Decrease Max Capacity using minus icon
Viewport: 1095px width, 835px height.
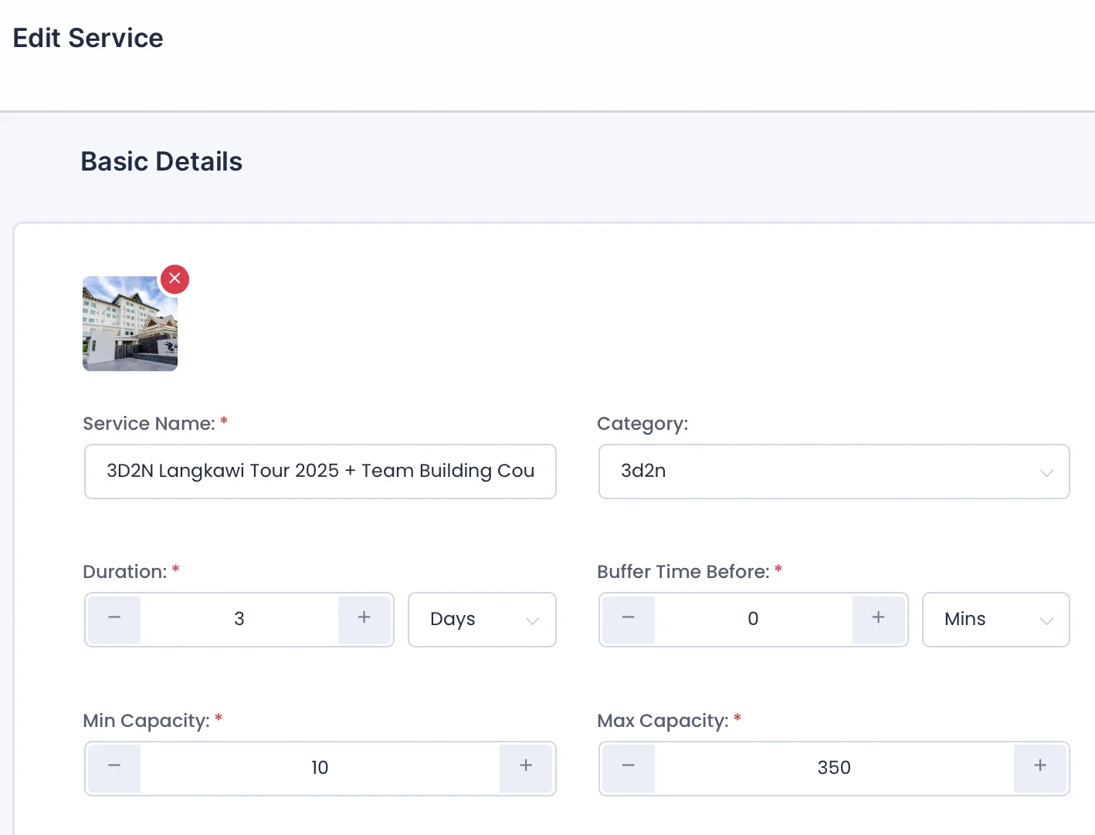tap(629, 768)
